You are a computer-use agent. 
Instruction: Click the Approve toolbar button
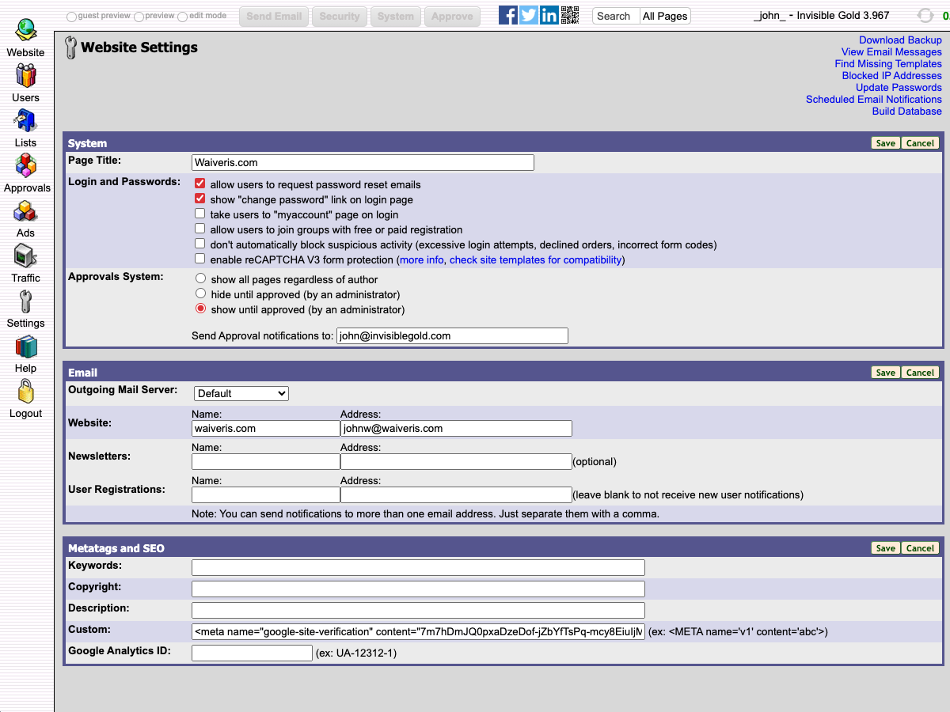pyautogui.click(x=452, y=16)
